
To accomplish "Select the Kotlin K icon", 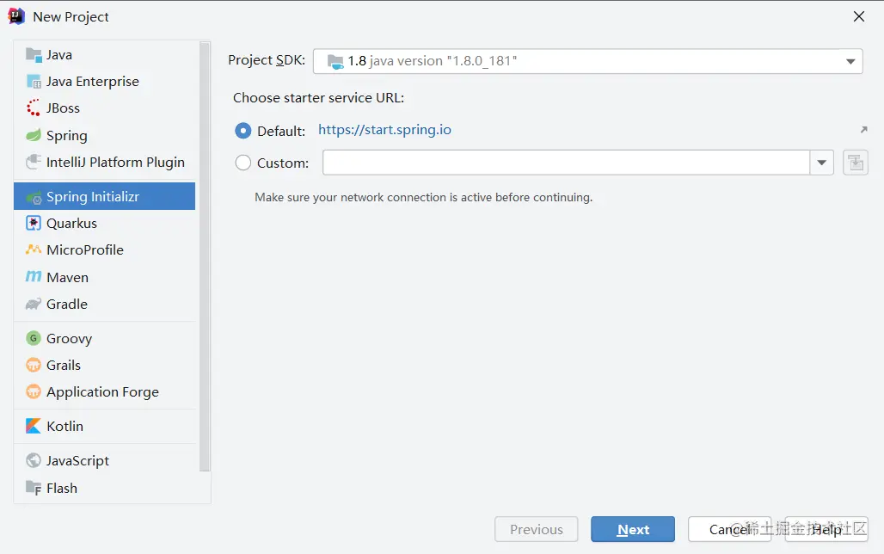I will coord(34,426).
